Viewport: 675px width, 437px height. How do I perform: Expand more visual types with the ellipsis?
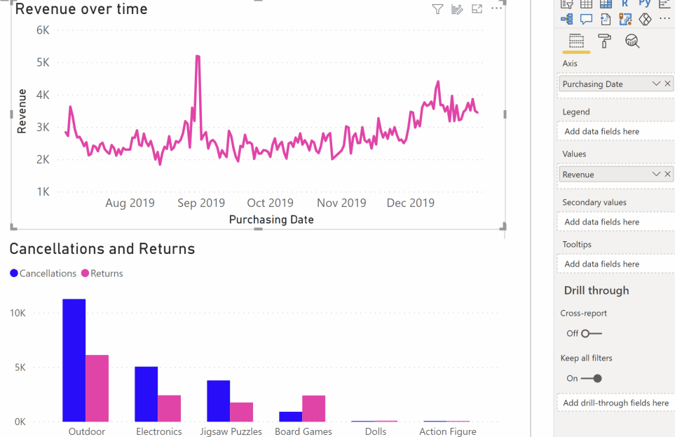(x=664, y=19)
